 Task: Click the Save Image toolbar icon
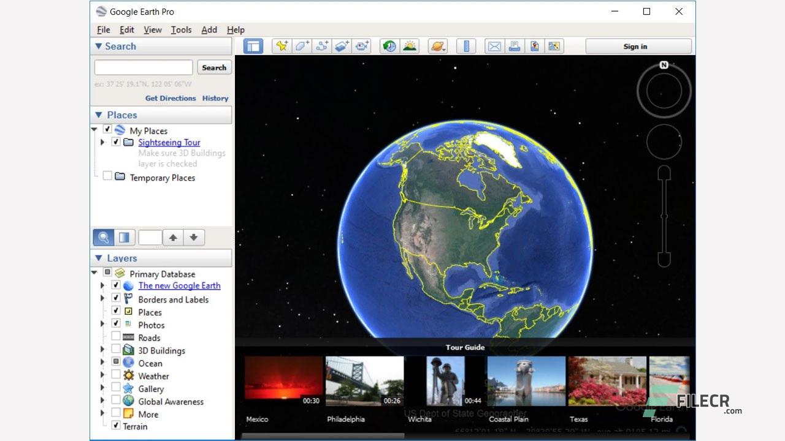[535, 46]
